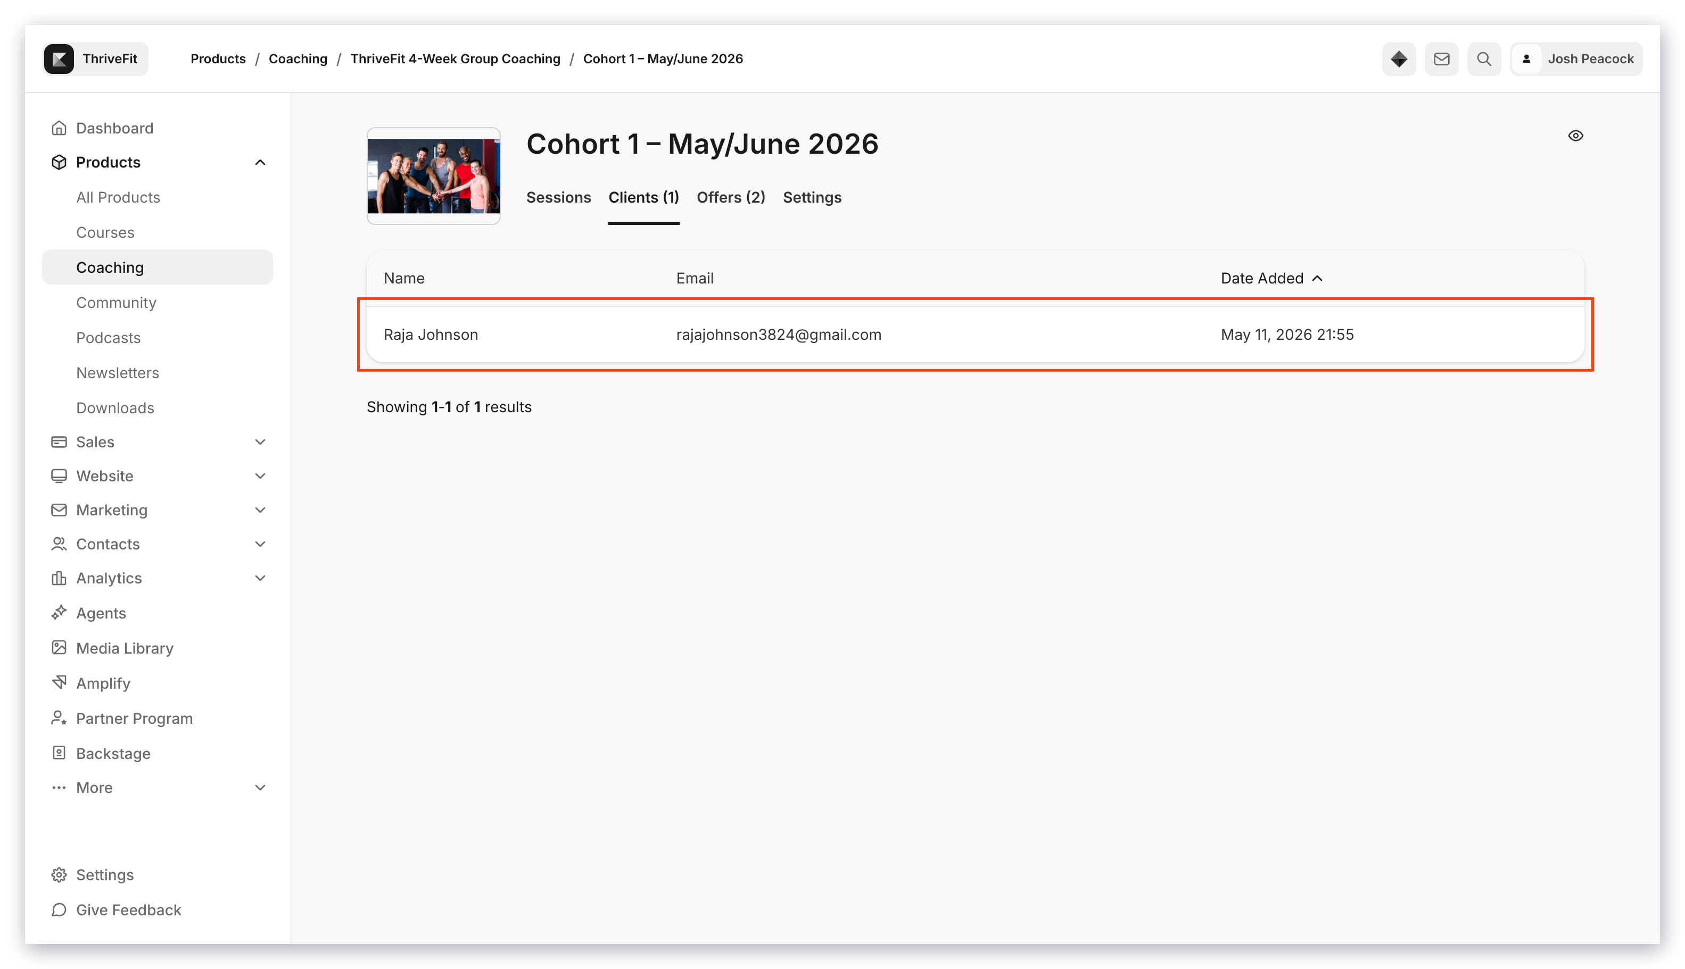Open the cohort Settings tab
Screen dimensions: 1685x969
pyautogui.click(x=812, y=198)
